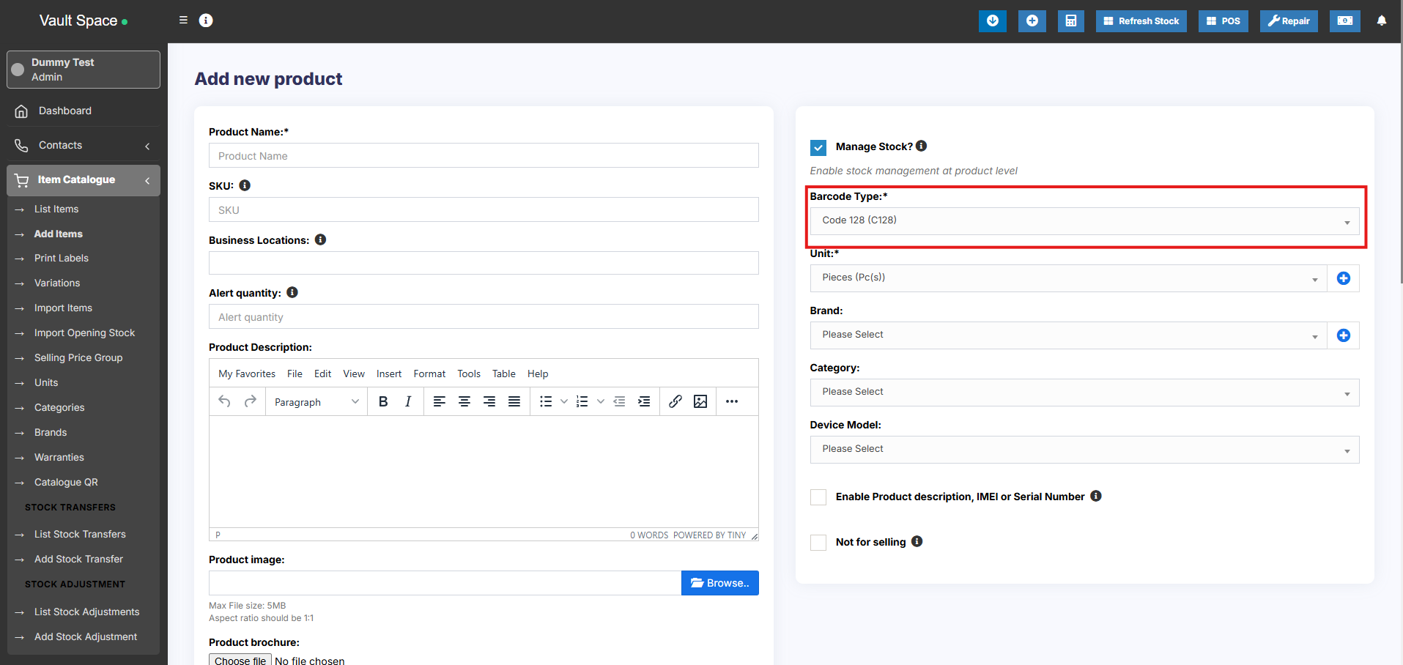Click the Italic formatting icon
The height and width of the screenshot is (665, 1403).
(408, 401)
